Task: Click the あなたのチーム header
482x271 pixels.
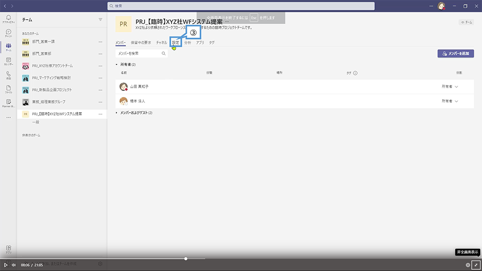Action: click(x=30, y=33)
